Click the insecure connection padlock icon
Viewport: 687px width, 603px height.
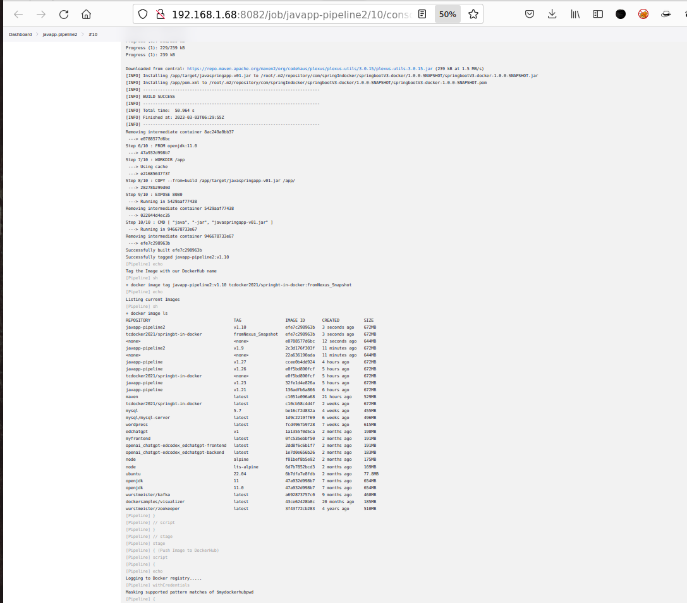[x=161, y=15]
